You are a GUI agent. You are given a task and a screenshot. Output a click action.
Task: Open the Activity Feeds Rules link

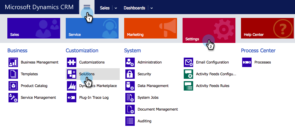[x=213, y=86]
